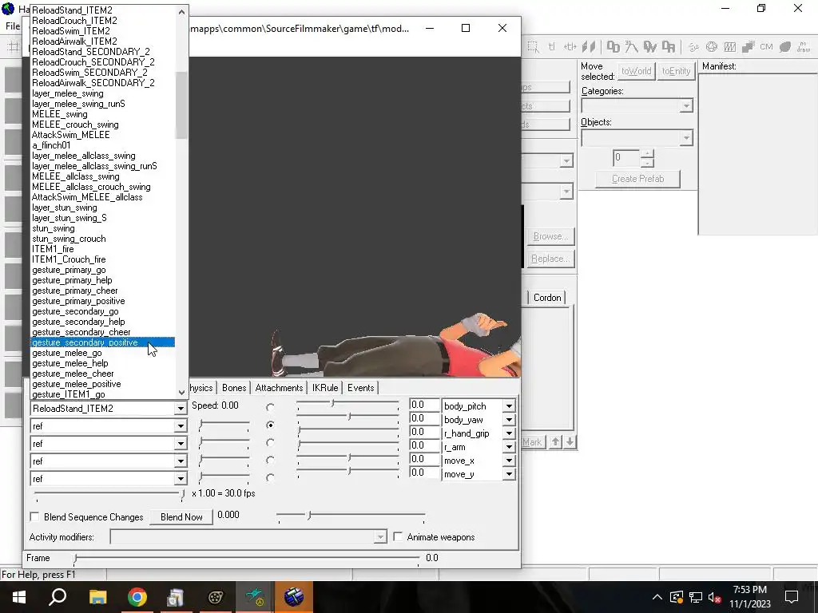The height and width of the screenshot is (613, 818).
Task: Open the notification center icon
Action: point(792,597)
